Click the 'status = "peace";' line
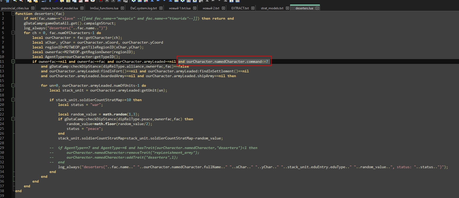The height and width of the screenshot is (198, 459). tap(85, 129)
